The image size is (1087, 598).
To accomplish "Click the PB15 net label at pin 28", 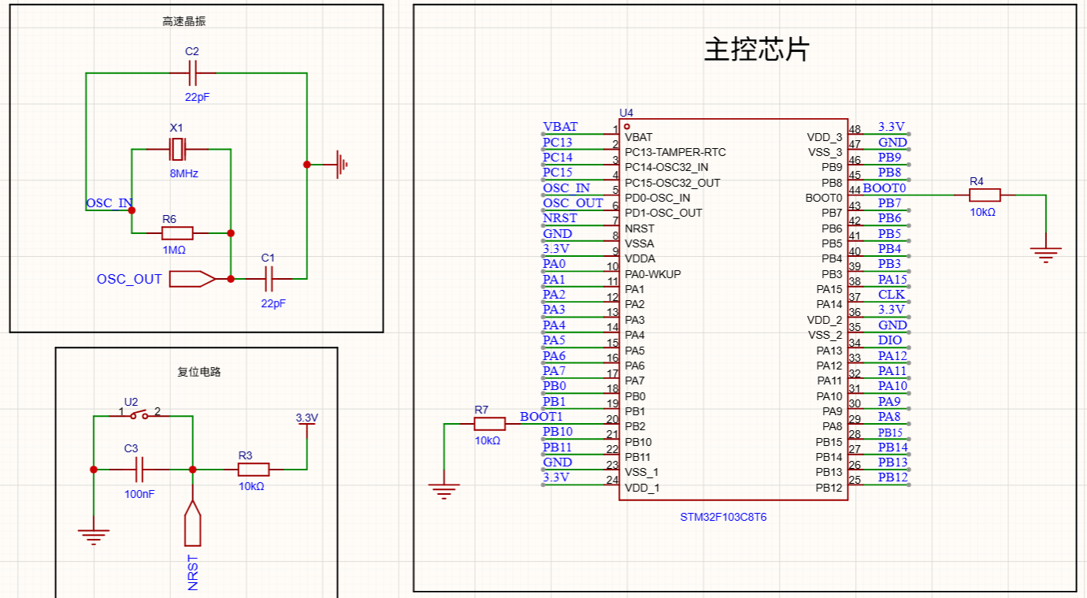I will [891, 433].
